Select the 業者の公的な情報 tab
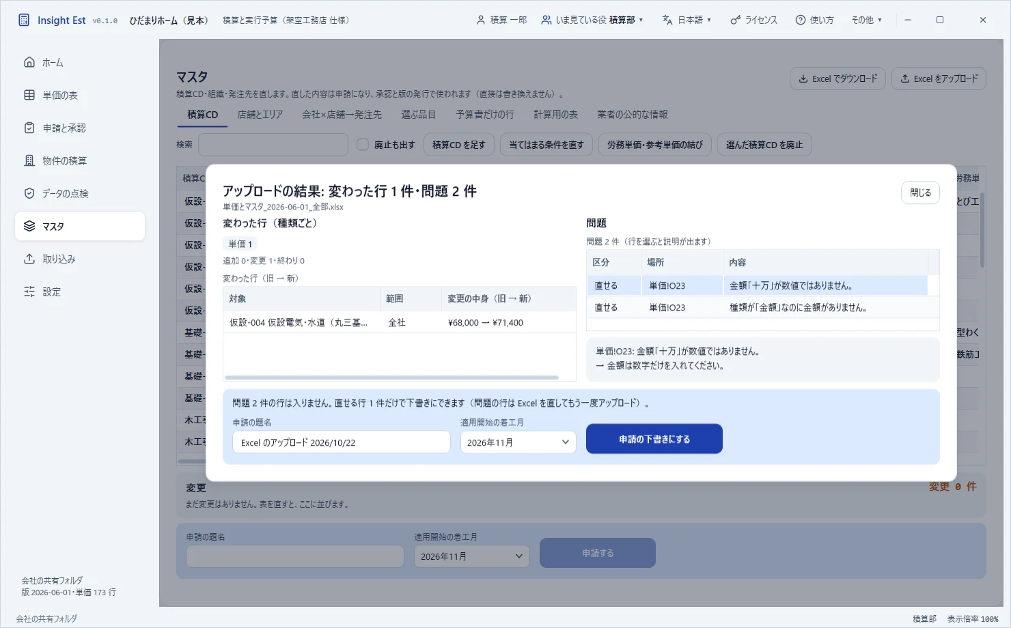Image resolution: width=1011 pixels, height=628 pixels. click(633, 115)
